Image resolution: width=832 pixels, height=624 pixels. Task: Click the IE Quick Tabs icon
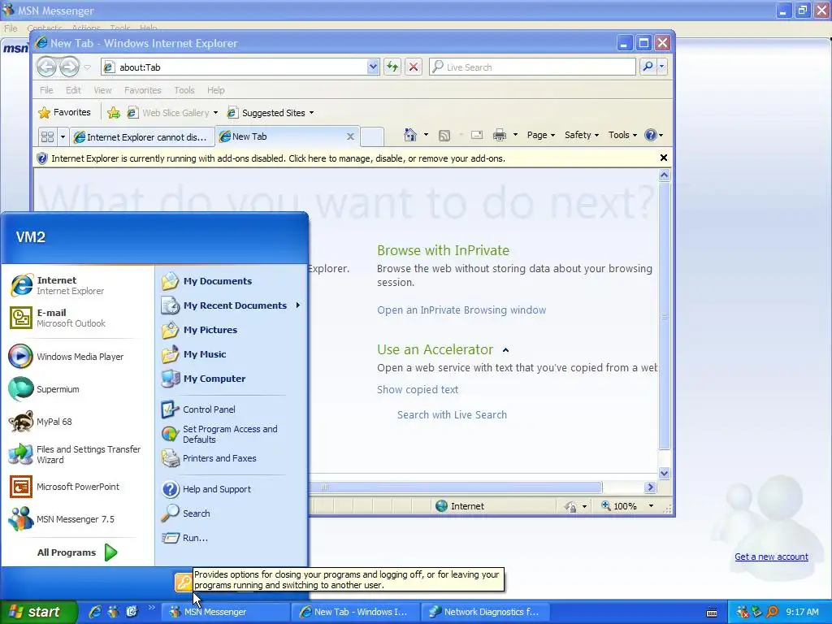point(47,136)
